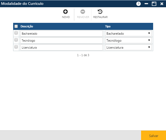
Task: Click the Tipo column header
Action: click(x=108, y=27)
